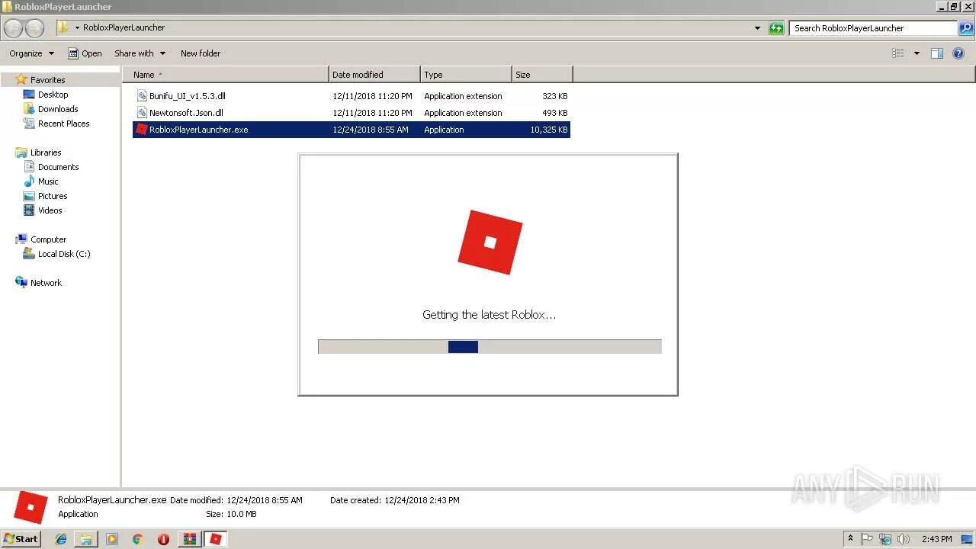
Task: Click 12/24/2018 8:55 AM date in file row
Action: click(x=371, y=130)
